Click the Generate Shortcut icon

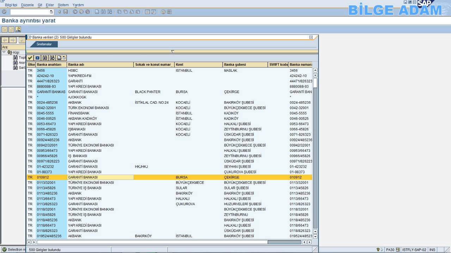154,12
